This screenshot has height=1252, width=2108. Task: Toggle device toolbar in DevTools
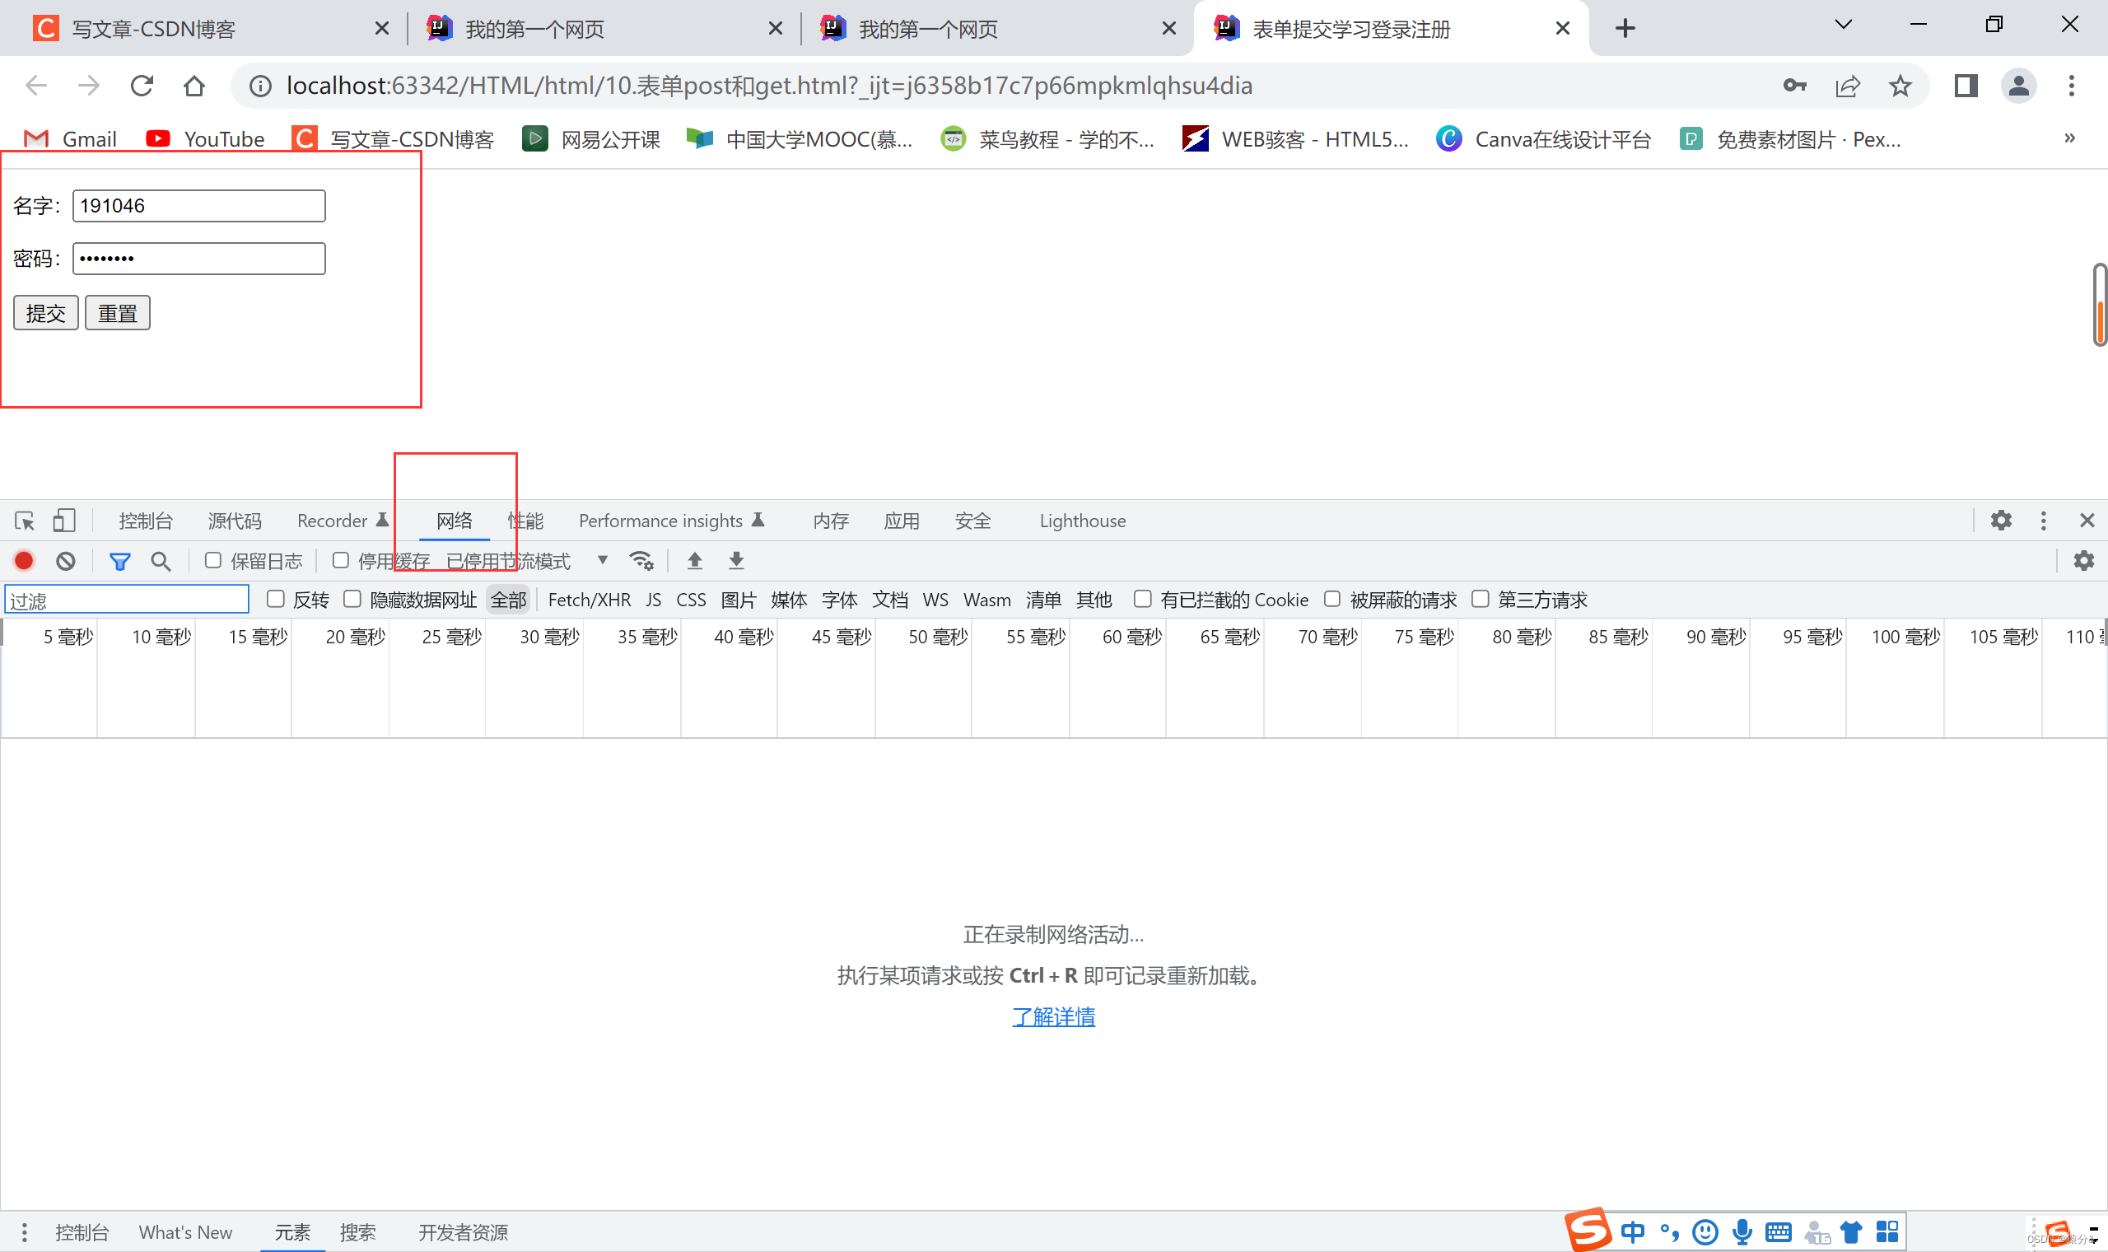tap(64, 521)
